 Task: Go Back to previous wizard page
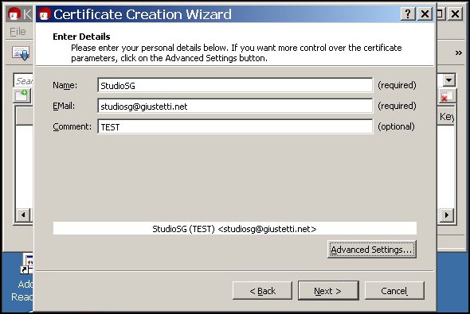pyautogui.click(x=262, y=290)
